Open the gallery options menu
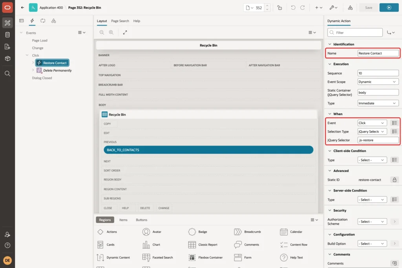Image resolution: width=402 pixels, height=268 pixels. pos(314,220)
